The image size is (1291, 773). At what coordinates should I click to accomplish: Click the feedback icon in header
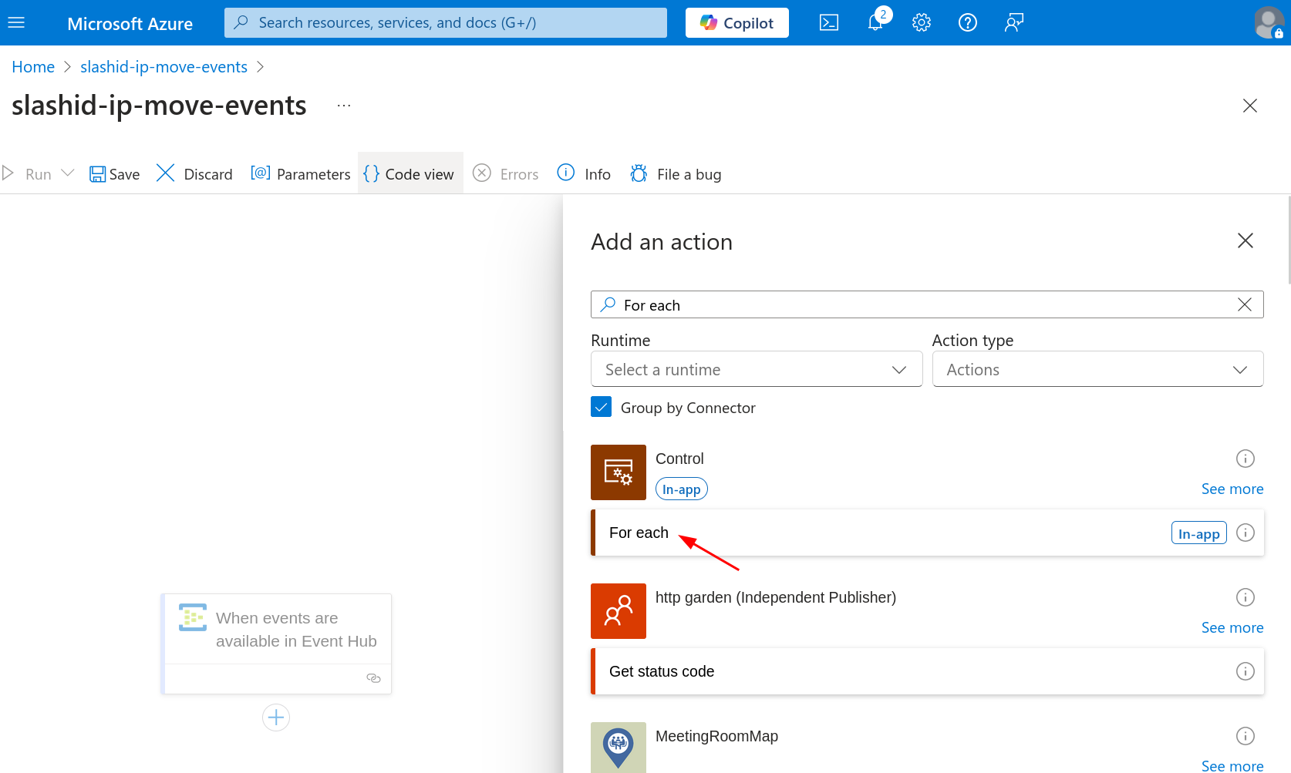tap(1014, 23)
